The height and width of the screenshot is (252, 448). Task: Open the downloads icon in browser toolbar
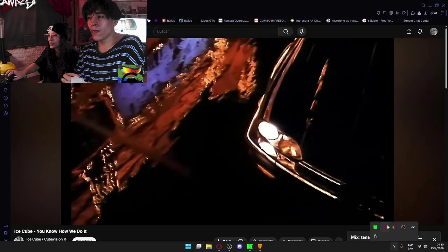[x=425, y=13]
